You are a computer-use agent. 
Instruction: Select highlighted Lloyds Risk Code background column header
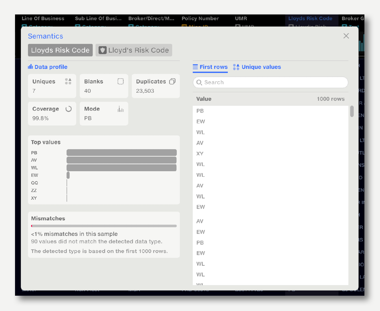[x=310, y=18]
